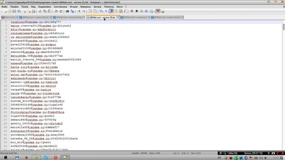Click the Zoom In toolbar icon
The width and height of the screenshot is (285, 160).
coord(79,11)
